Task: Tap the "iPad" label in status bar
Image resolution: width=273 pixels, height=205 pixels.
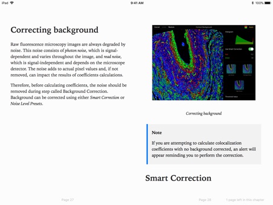Action: coord(5,3)
